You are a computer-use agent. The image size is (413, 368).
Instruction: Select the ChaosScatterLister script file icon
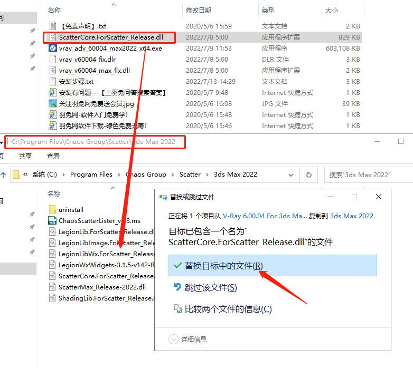coord(52,221)
